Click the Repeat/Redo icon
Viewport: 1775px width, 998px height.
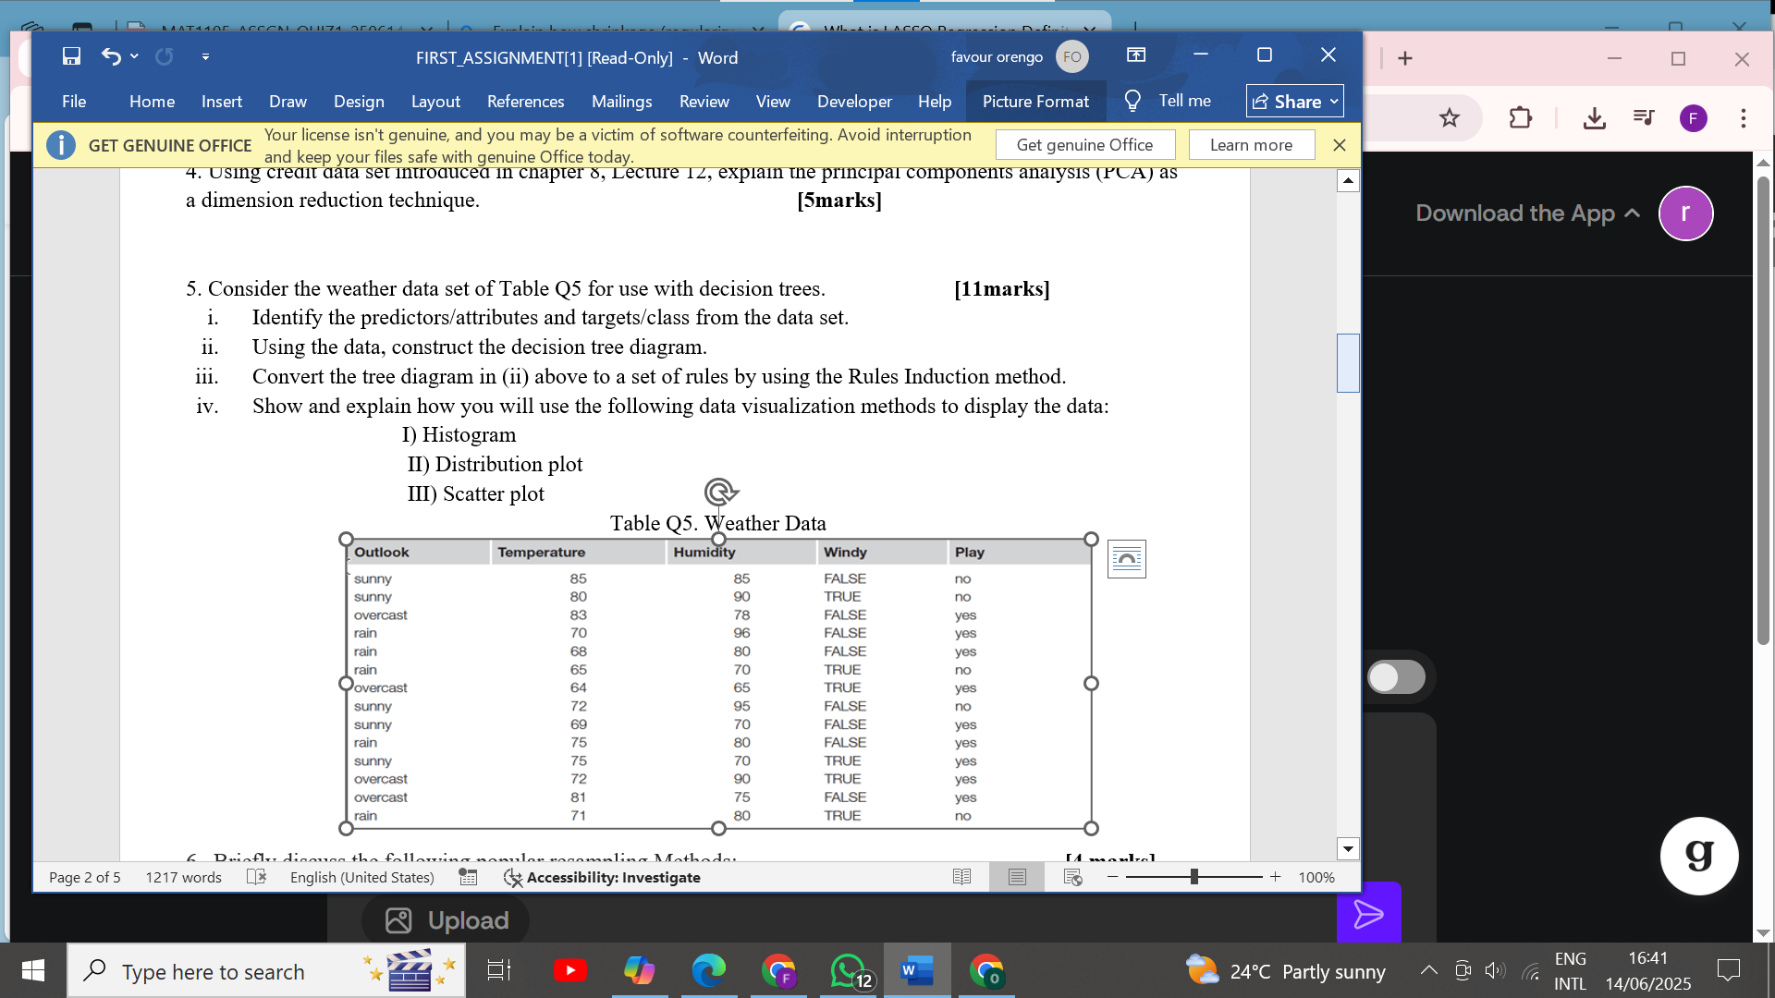165,57
